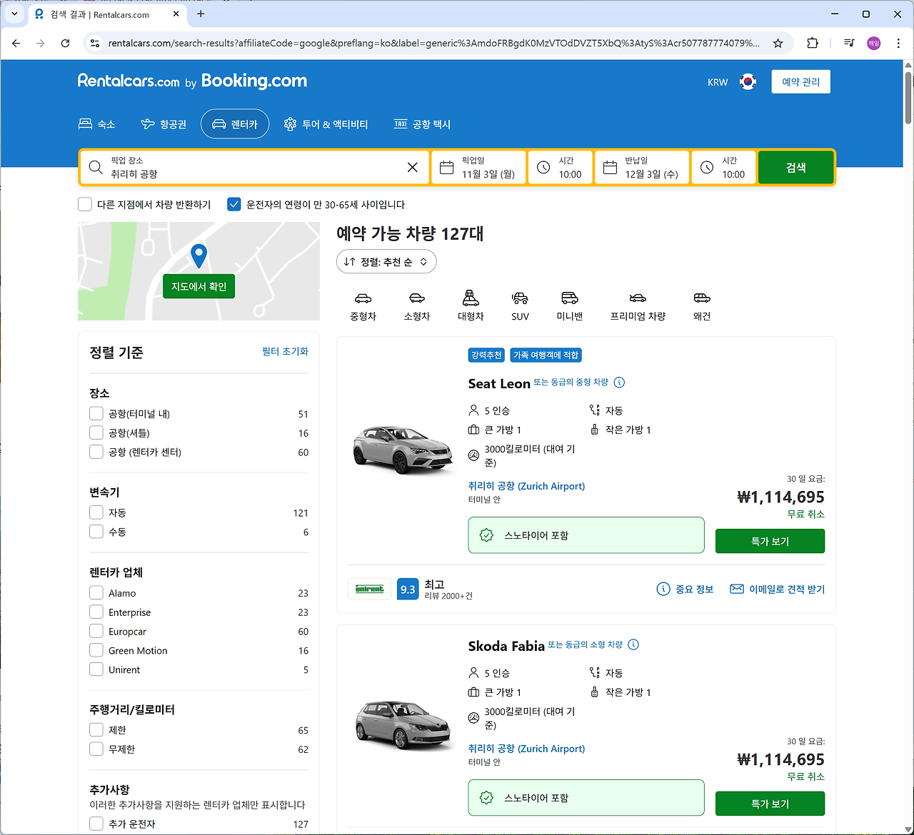914x835 pixels.
Task: Open the return 시간 10:00 selector
Action: (724, 167)
